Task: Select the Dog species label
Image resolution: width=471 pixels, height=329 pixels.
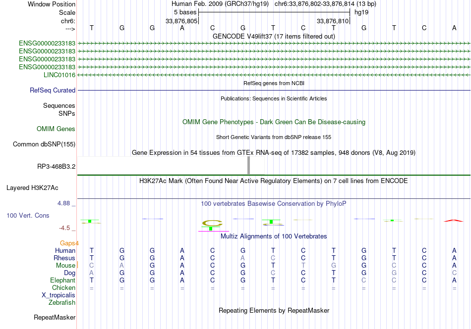Action: click(70, 273)
